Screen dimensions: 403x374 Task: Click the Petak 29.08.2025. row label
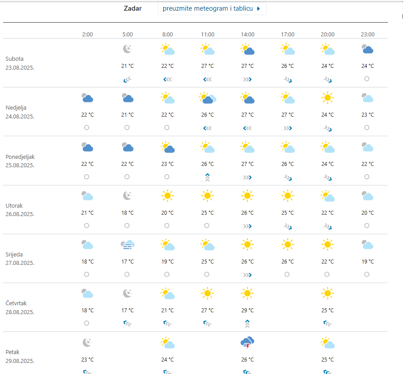(20, 356)
